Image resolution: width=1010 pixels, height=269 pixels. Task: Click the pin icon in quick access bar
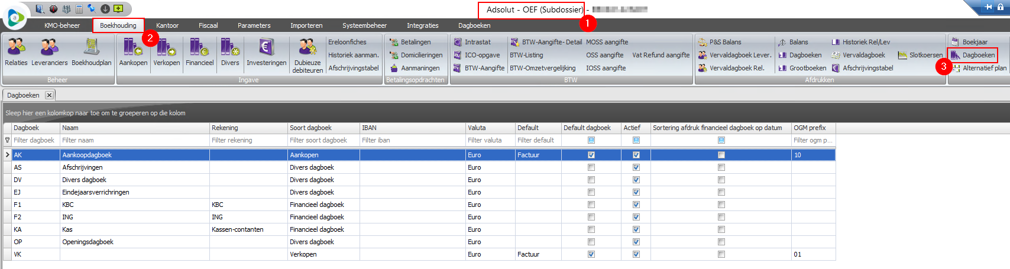pos(92,9)
